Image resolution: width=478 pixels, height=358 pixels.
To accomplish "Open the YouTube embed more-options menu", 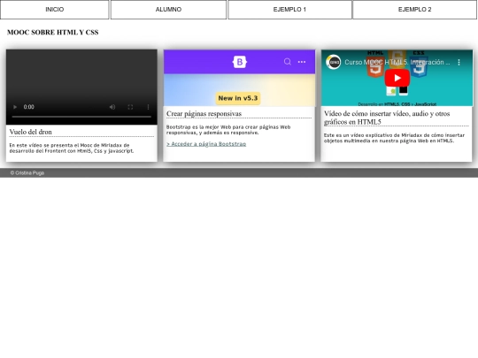I will (459, 62).
